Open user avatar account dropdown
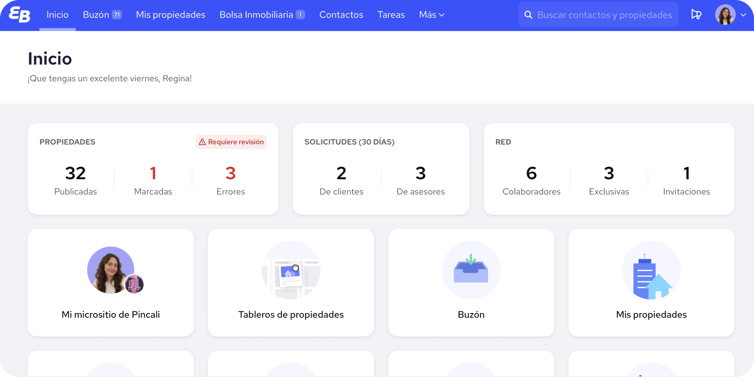Screen dimensions: 754x377 (x=725, y=15)
